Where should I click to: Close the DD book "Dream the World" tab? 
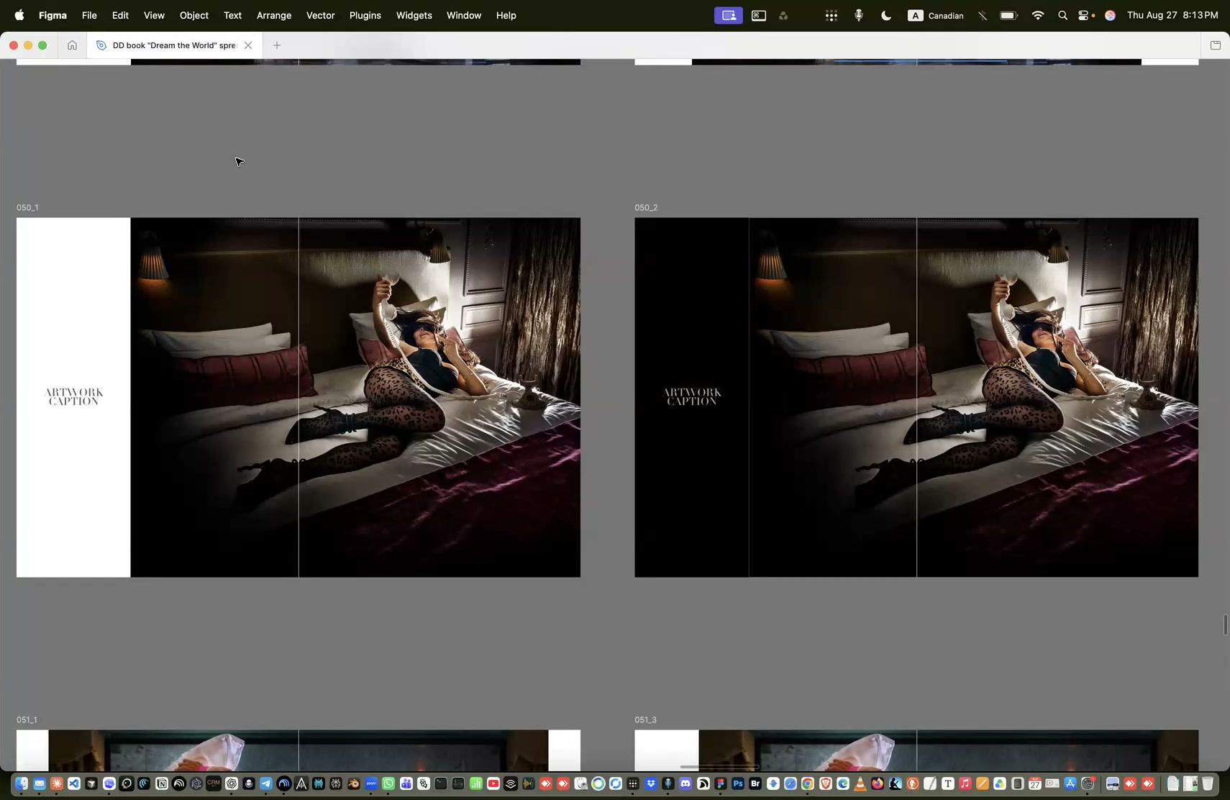tap(248, 45)
